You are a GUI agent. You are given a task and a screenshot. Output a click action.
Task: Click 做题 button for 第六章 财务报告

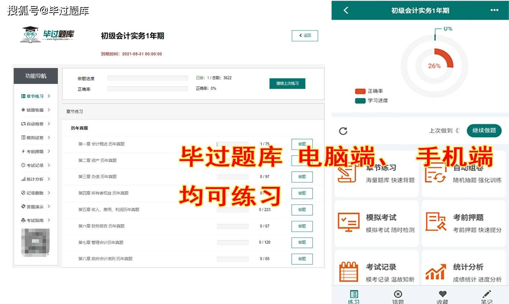302,226
